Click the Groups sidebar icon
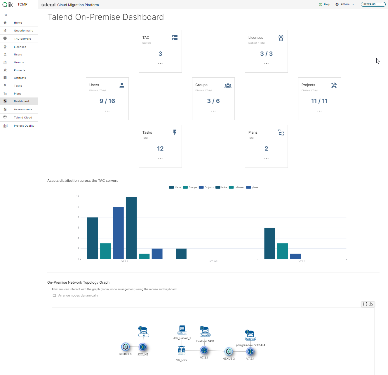The width and height of the screenshot is (388, 375). click(x=5, y=62)
